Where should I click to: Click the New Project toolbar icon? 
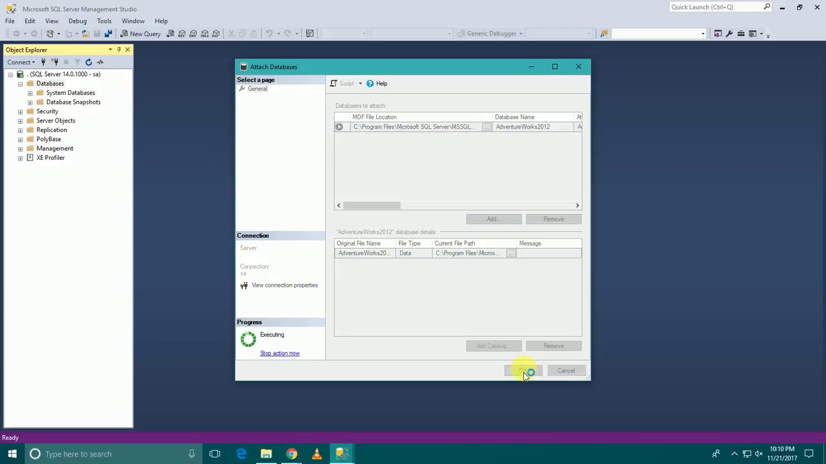pyautogui.click(x=50, y=34)
